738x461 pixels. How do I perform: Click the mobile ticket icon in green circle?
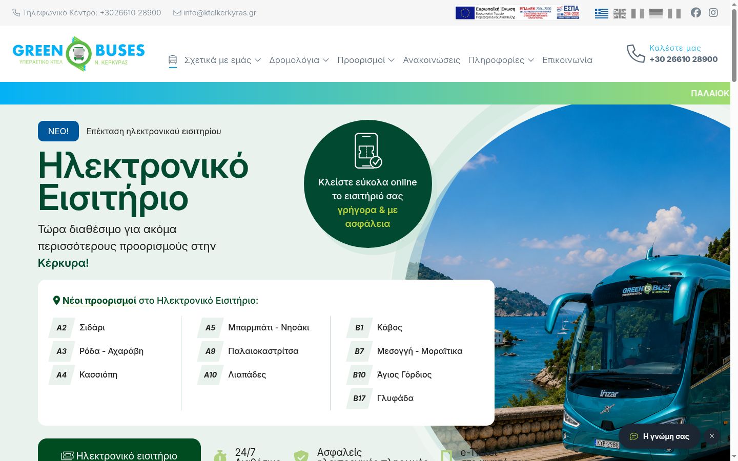pyautogui.click(x=368, y=151)
